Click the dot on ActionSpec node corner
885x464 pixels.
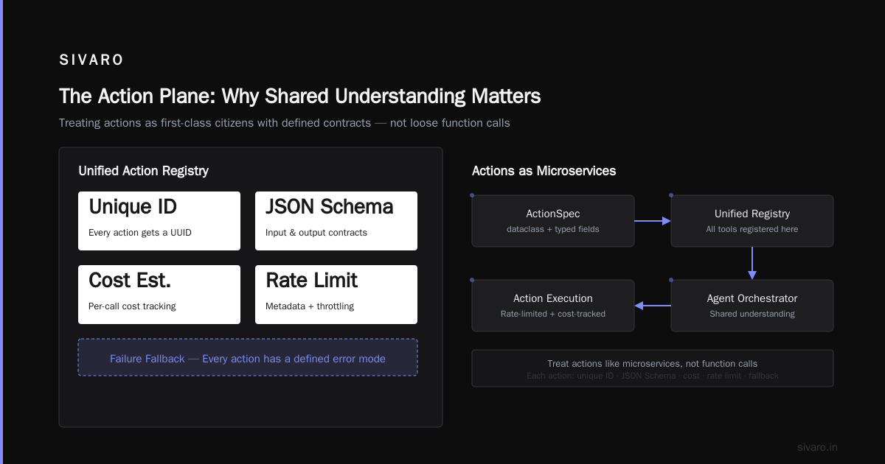[x=472, y=195]
